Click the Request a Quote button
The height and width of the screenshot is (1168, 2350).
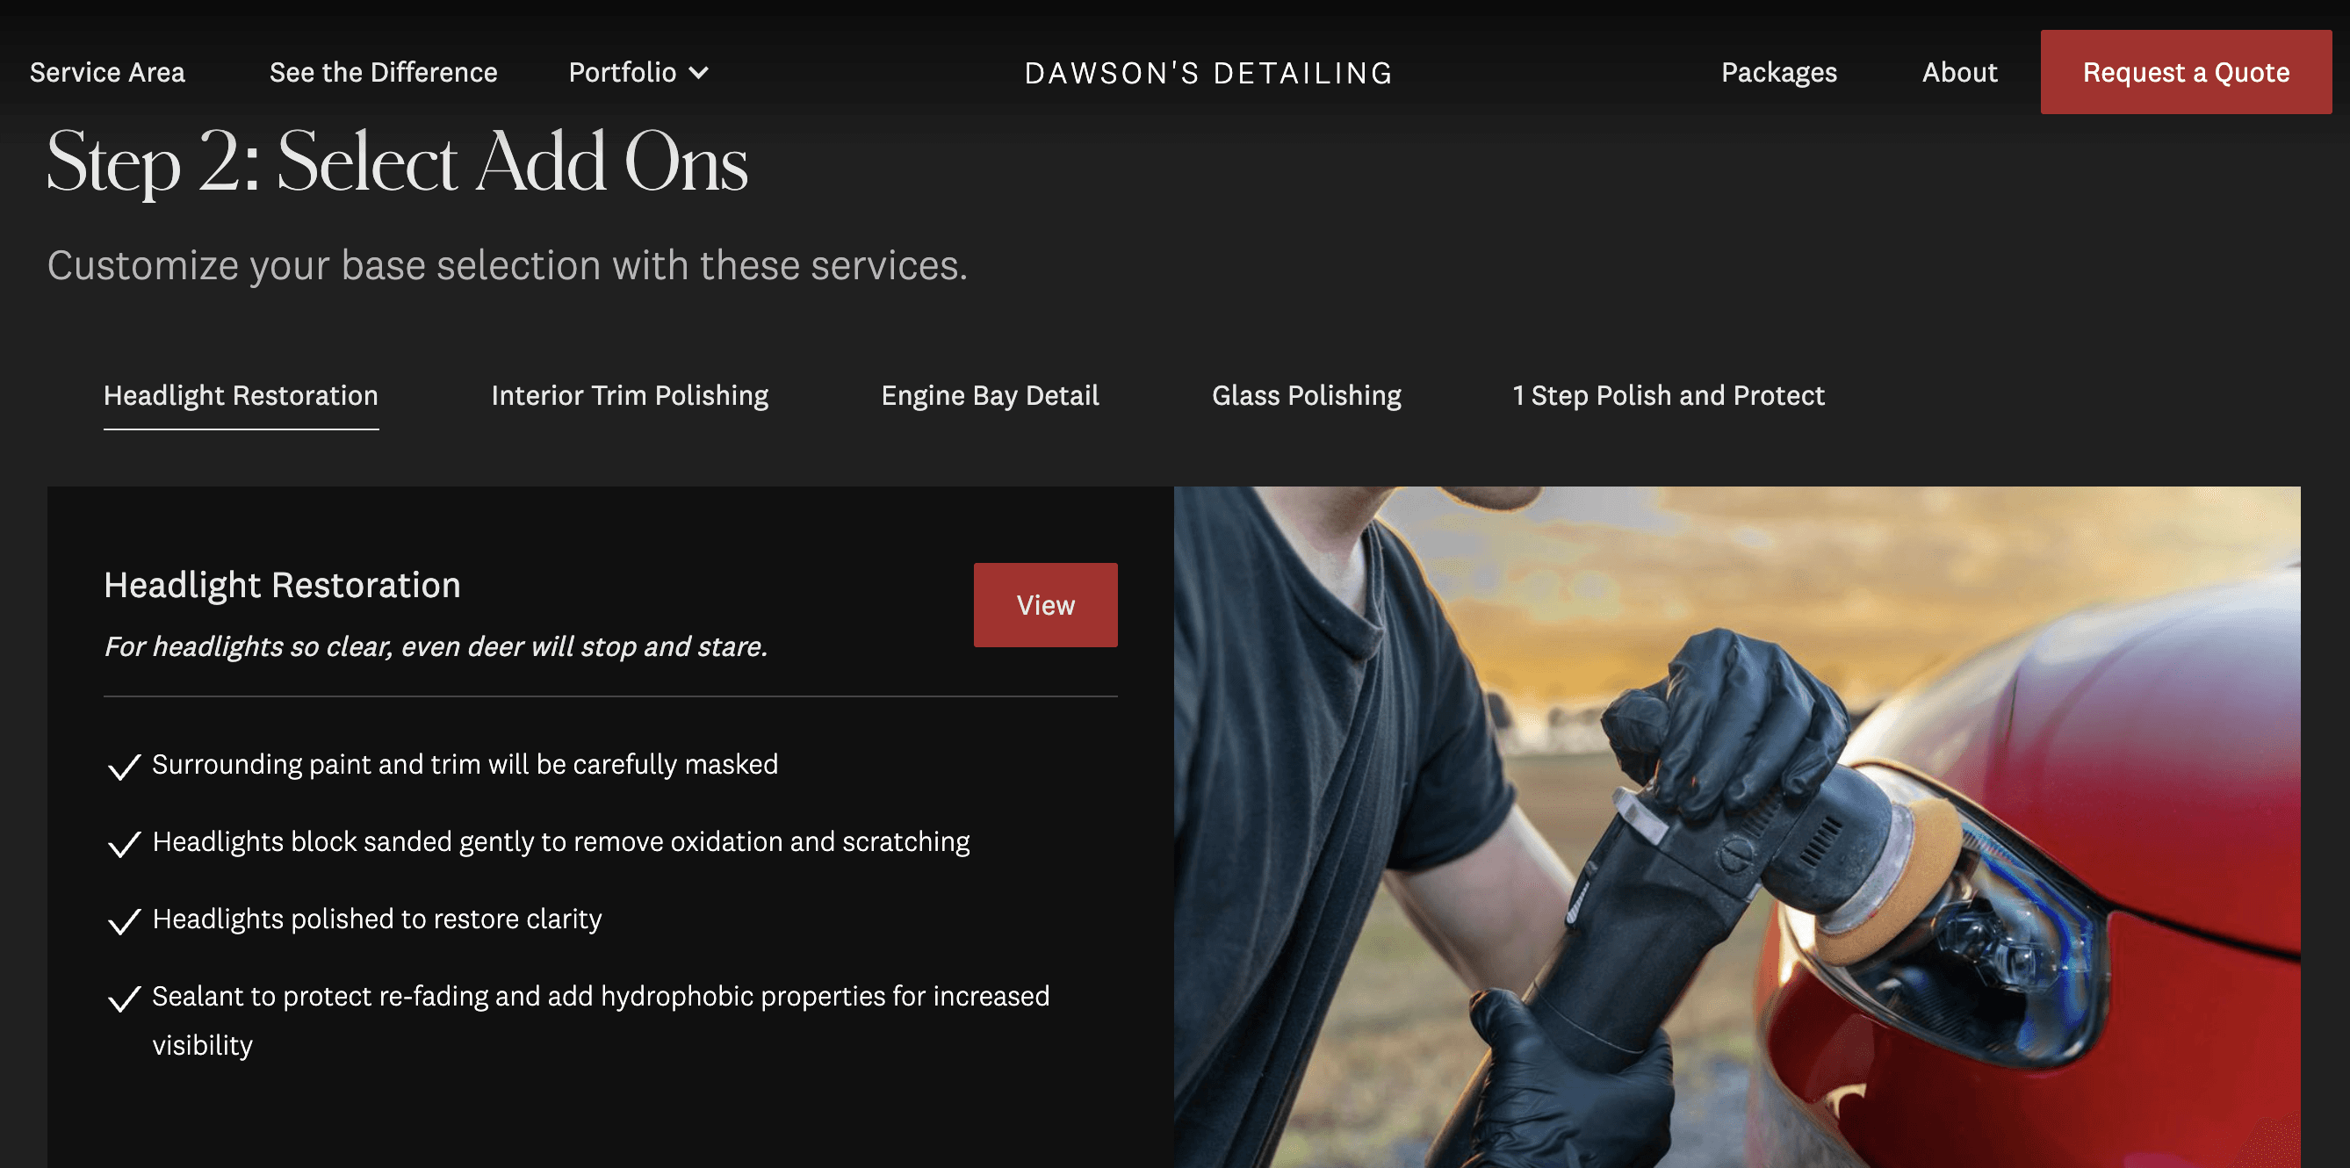pyautogui.click(x=2186, y=72)
